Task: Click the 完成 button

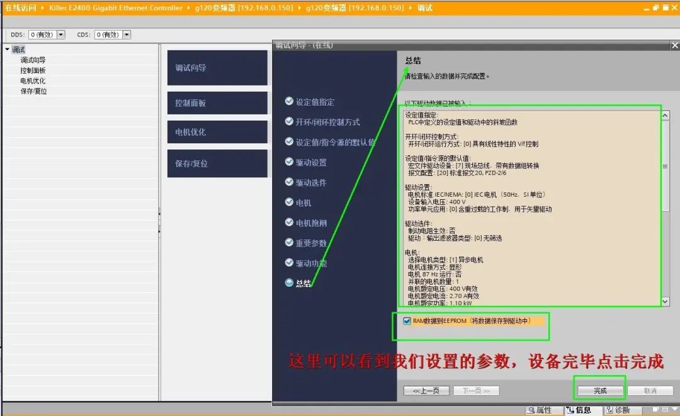Action: (600, 390)
